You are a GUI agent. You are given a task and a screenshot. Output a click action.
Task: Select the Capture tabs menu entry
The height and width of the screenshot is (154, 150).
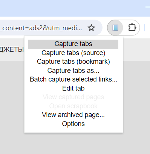(x=73, y=44)
